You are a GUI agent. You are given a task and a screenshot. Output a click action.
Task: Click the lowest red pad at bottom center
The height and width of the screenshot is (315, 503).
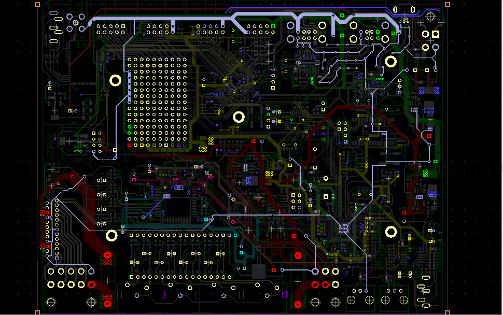tap(298, 305)
